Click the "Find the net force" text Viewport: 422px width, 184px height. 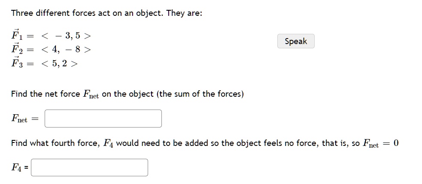pyautogui.click(x=45, y=94)
